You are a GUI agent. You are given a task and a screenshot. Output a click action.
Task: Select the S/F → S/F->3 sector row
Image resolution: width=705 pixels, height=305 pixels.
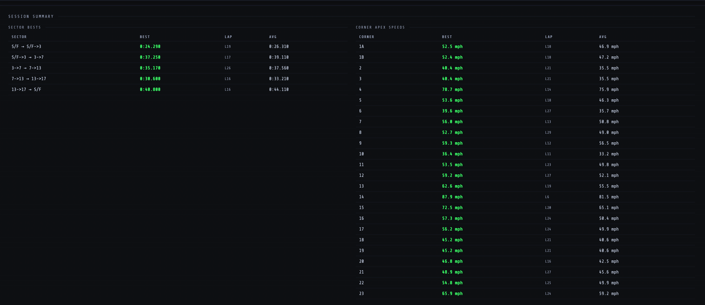click(x=178, y=47)
